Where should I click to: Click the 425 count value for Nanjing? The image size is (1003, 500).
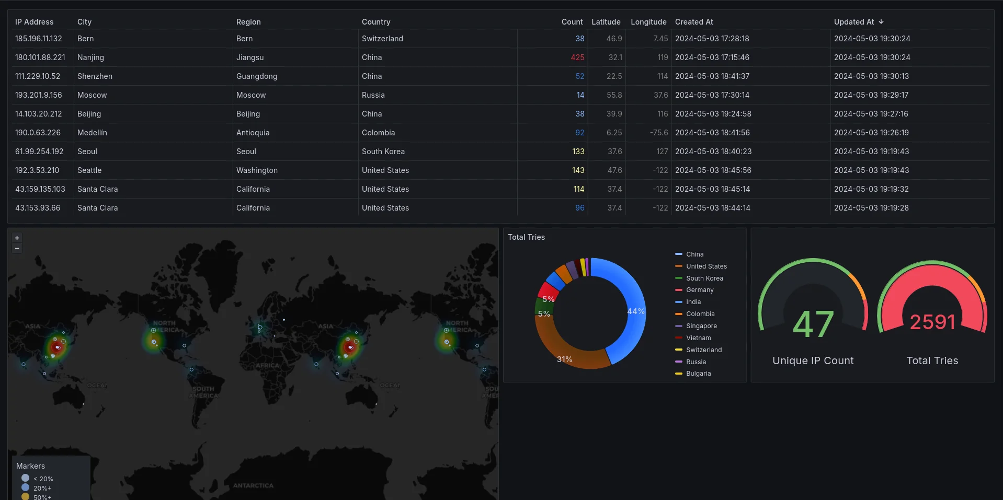pos(577,57)
